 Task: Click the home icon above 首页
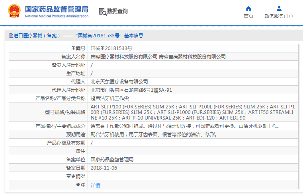pos(248,8)
